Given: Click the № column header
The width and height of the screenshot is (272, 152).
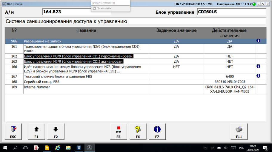Looking at the screenshot, I should (x=14, y=30).
